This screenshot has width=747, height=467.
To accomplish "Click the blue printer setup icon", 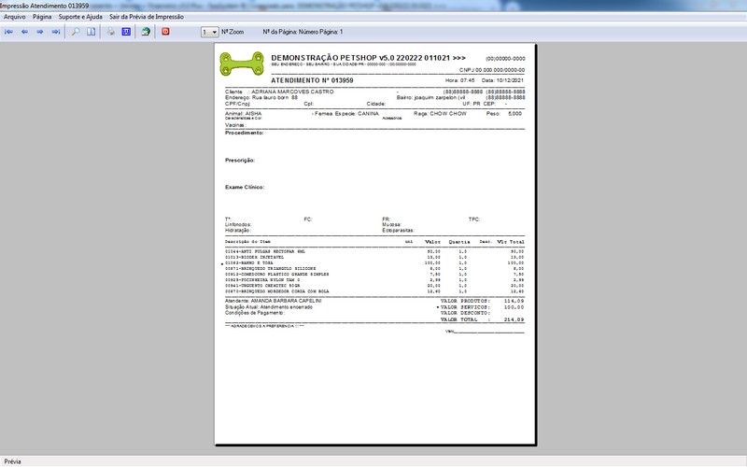I will click(126, 32).
